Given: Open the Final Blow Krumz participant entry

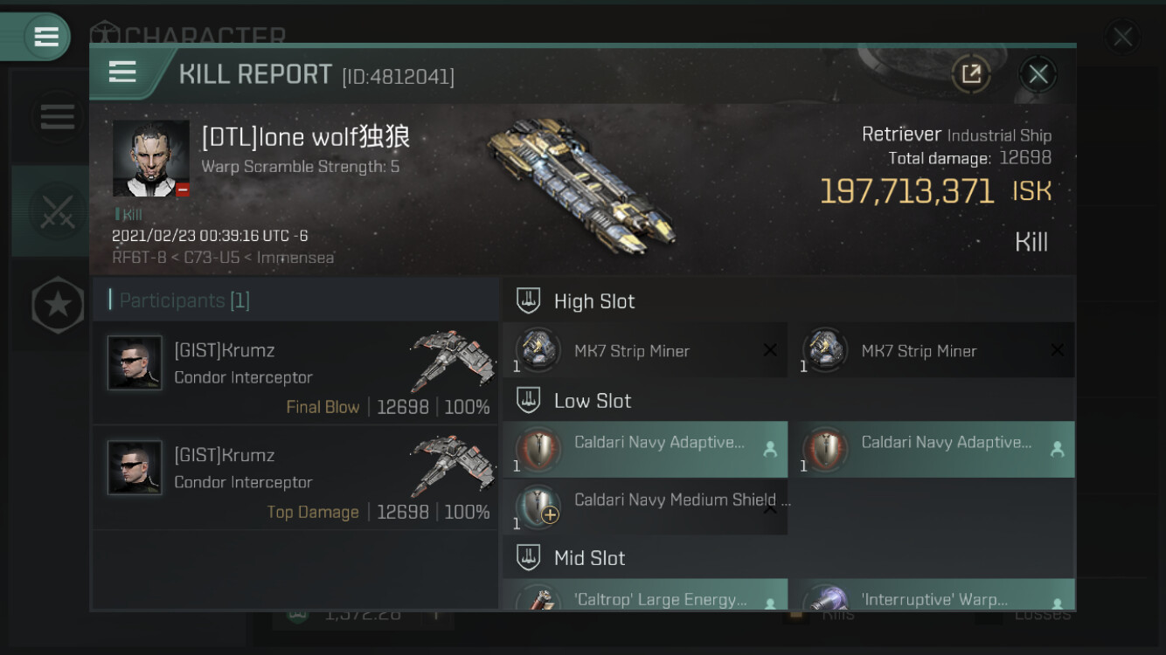Looking at the screenshot, I should 295,374.
